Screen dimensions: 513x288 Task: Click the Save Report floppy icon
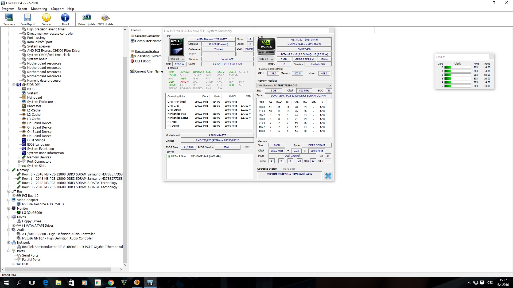(x=28, y=19)
